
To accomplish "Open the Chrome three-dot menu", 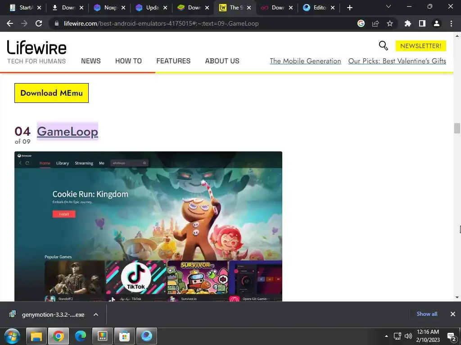I will (451, 23).
